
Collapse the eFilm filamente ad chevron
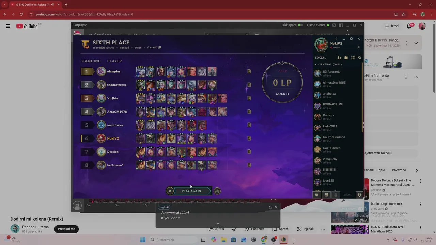416,77
